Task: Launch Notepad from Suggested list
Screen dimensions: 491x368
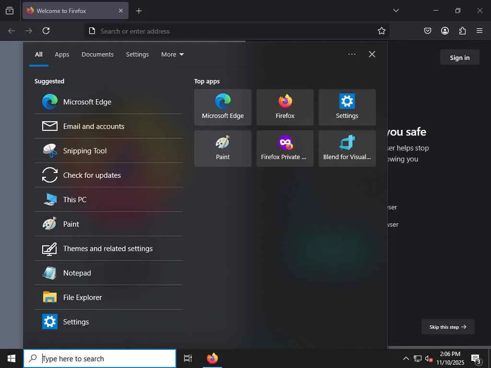Action: (108, 273)
